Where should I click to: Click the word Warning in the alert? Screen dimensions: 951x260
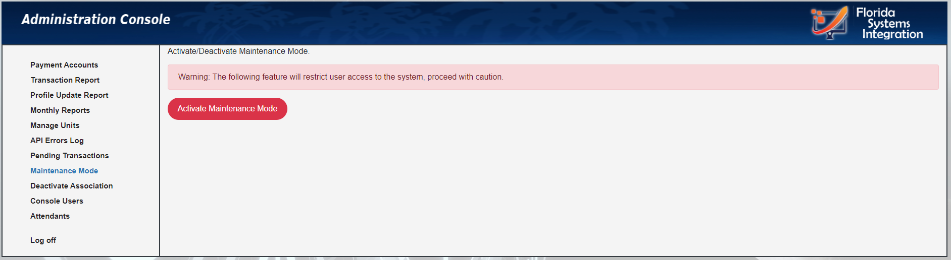point(193,77)
